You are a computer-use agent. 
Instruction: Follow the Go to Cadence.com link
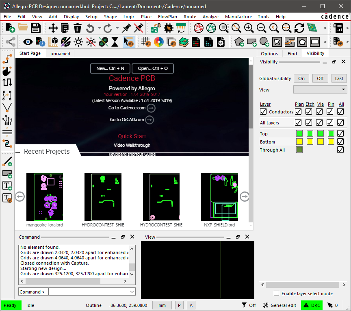point(132,108)
